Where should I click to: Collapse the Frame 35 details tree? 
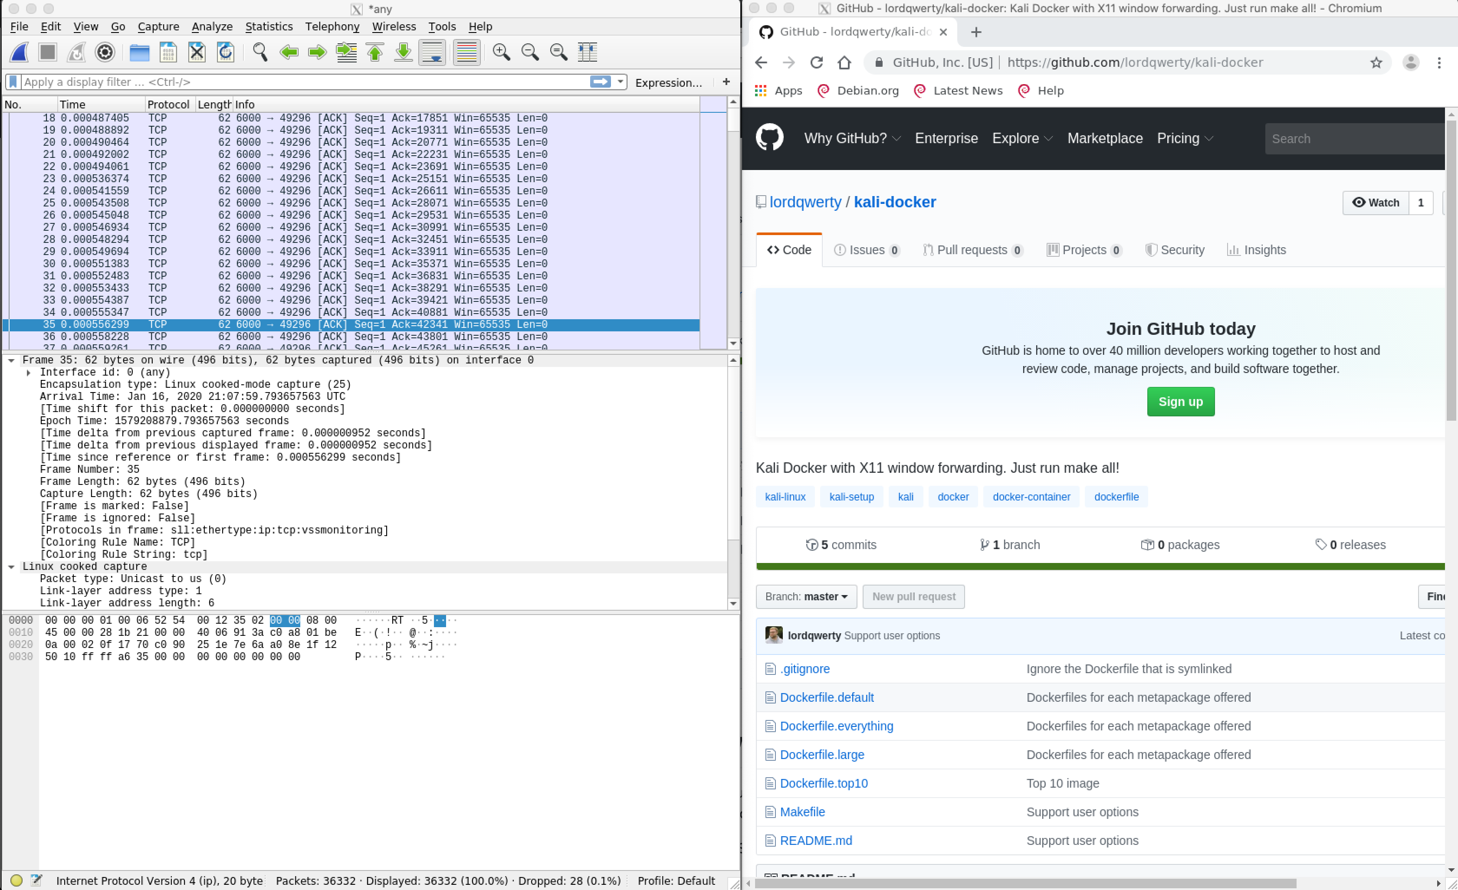click(x=11, y=360)
